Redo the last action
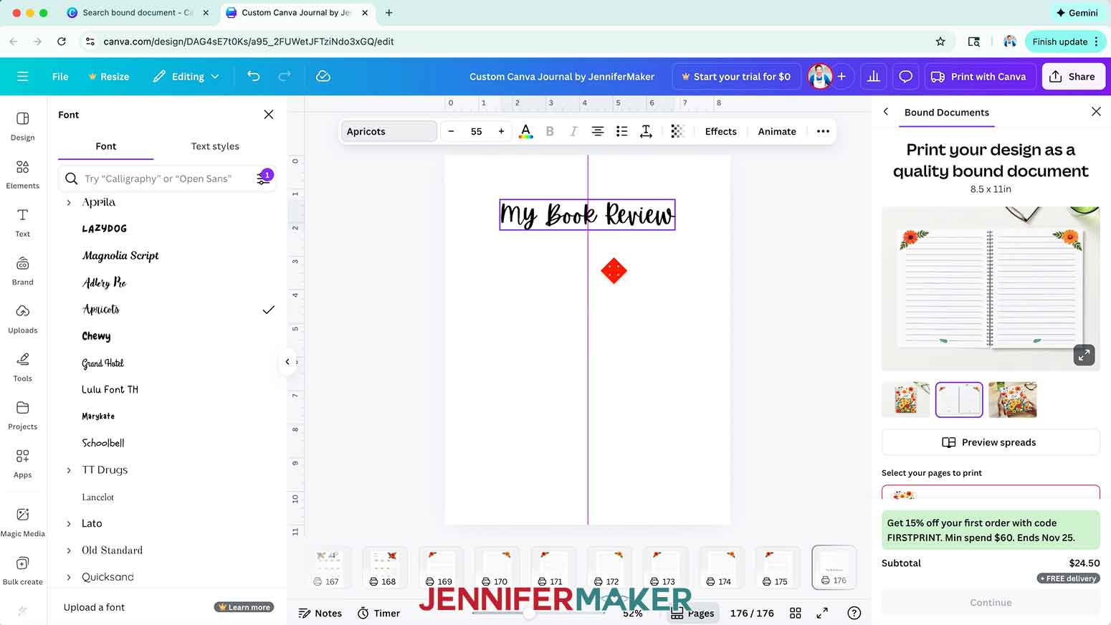This screenshot has height=625, width=1111. click(x=285, y=76)
